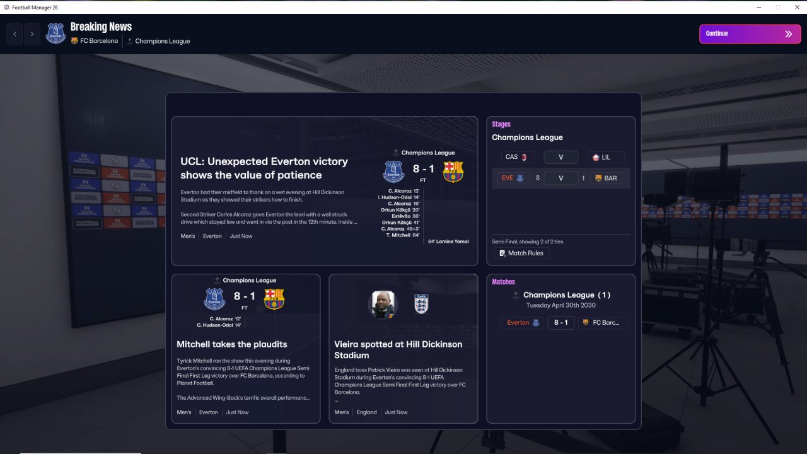Screen dimensions: 807x454
Task: Open Everton in the Matches panel
Action: pyautogui.click(x=524, y=322)
